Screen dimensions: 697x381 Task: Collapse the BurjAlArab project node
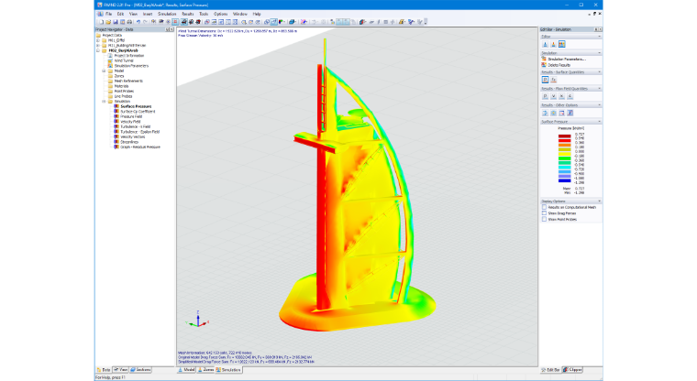98,50
